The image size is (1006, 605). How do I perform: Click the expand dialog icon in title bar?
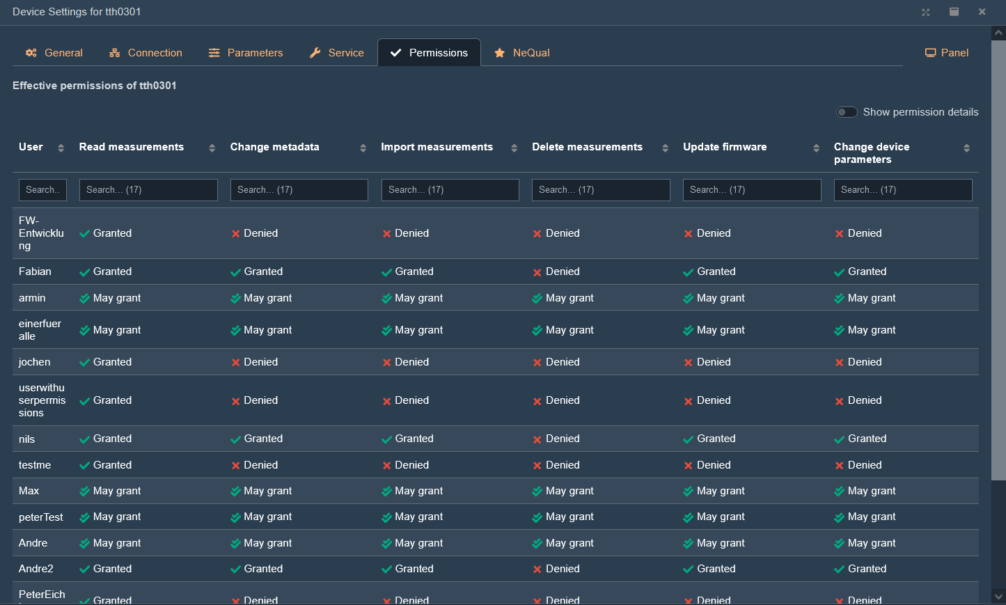[925, 12]
